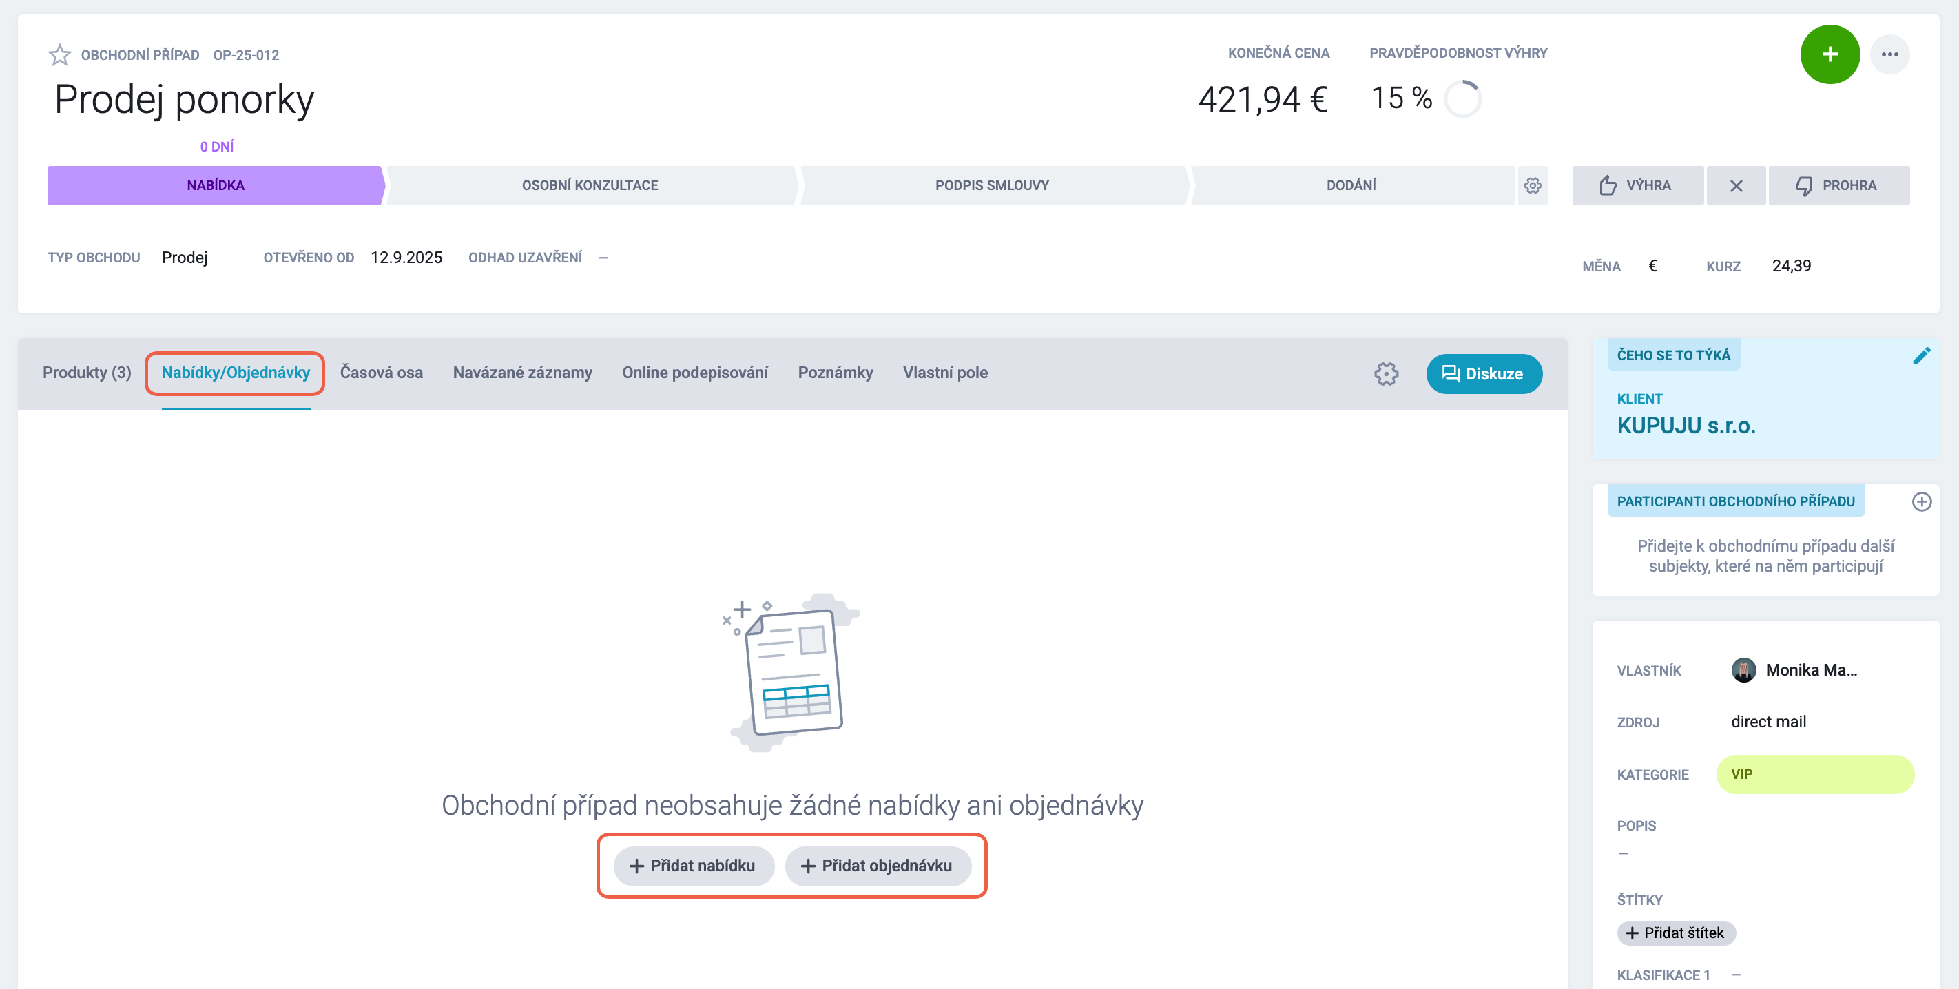Mark case as VÝHRA

point(1637,185)
